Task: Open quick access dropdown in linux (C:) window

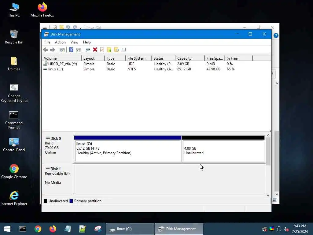Action: coord(80,28)
